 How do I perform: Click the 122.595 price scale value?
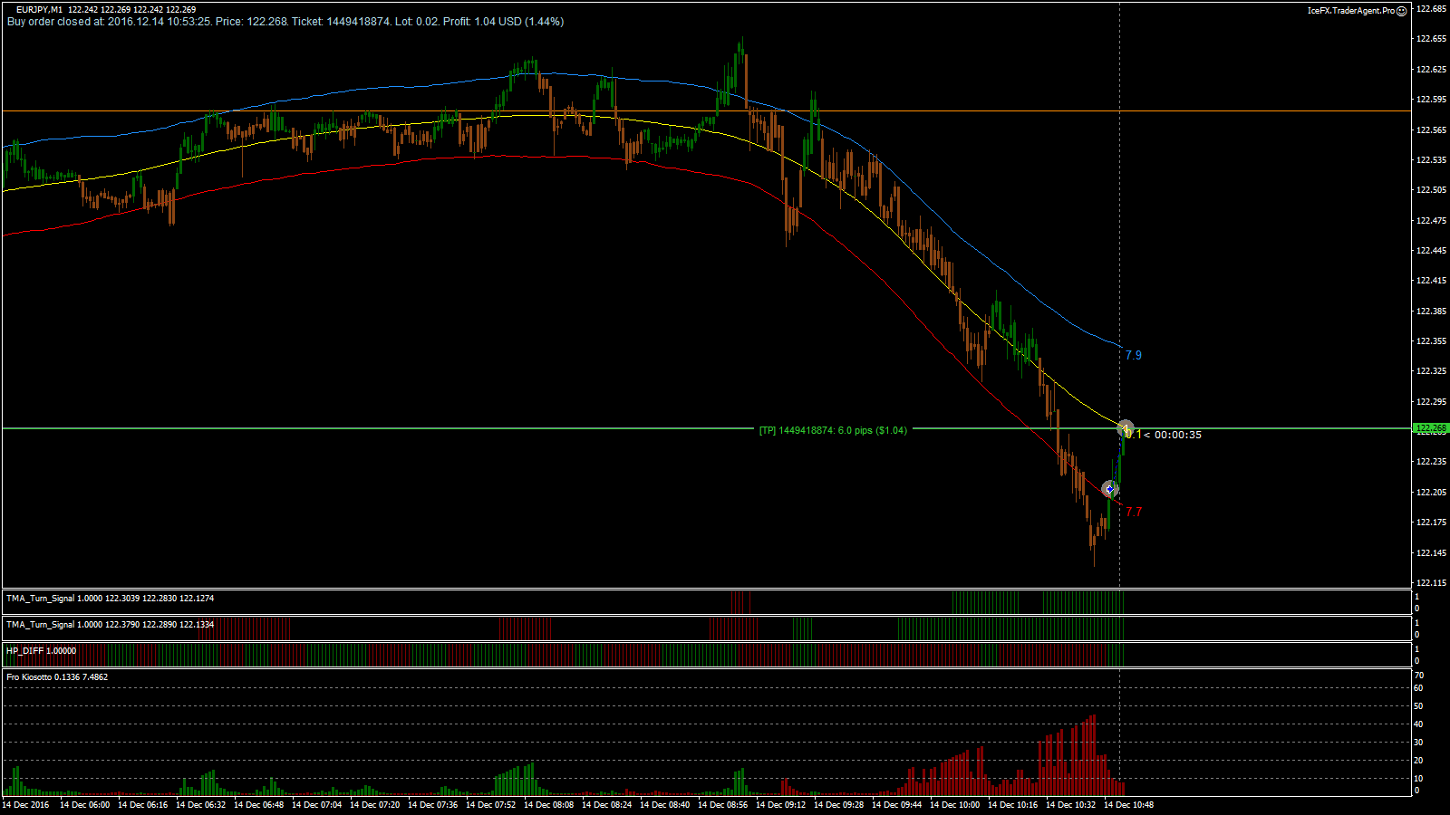1431,100
